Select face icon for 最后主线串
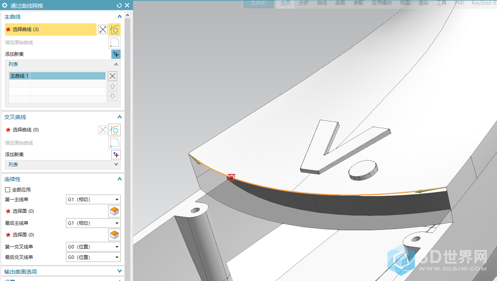This screenshot has width=497, height=281. [114, 235]
